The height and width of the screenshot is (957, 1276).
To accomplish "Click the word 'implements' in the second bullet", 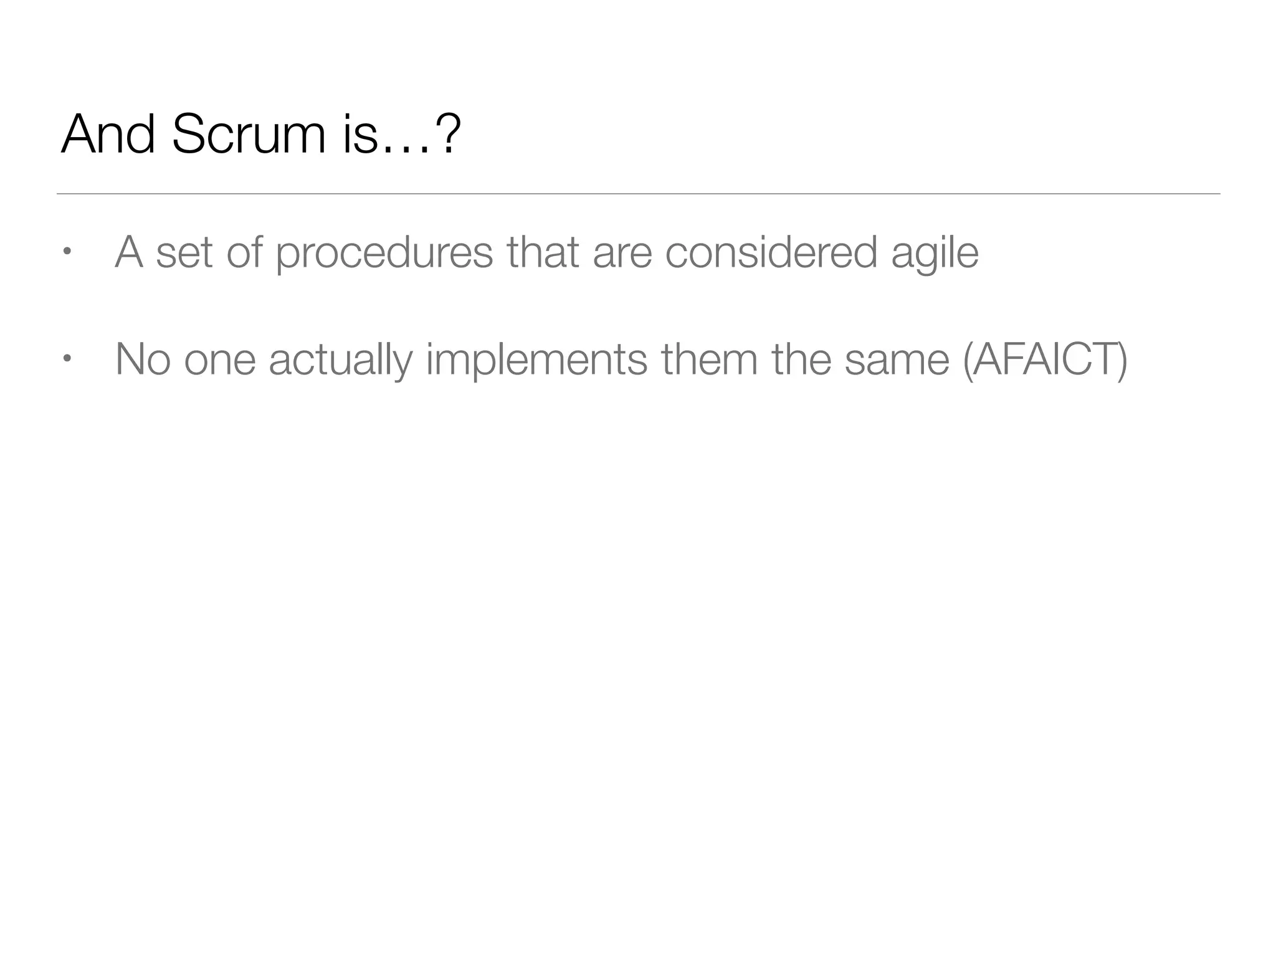I will coord(536,361).
